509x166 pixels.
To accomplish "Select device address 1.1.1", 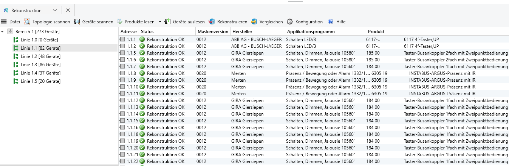I will click(x=131, y=39).
